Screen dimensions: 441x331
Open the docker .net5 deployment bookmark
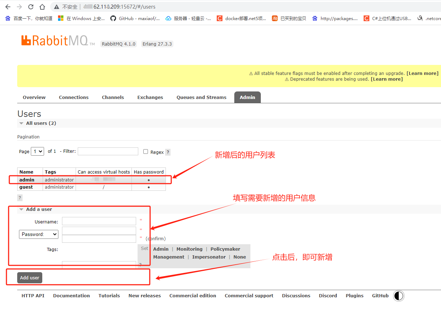tap(241, 18)
